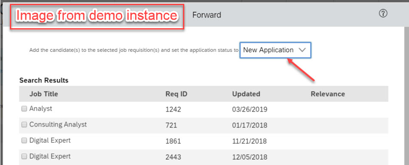This screenshot has height=165, width=409.
Task: Sort by the Job Title column header
Action: click(43, 94)
